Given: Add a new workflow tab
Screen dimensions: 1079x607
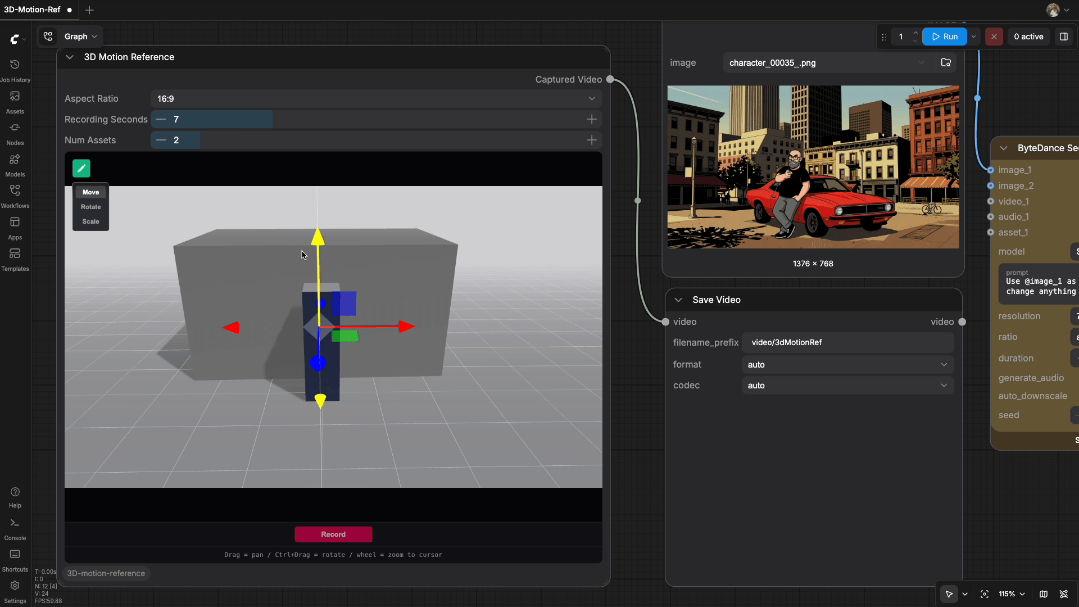Looking at the screenshot, I should 89,10.
